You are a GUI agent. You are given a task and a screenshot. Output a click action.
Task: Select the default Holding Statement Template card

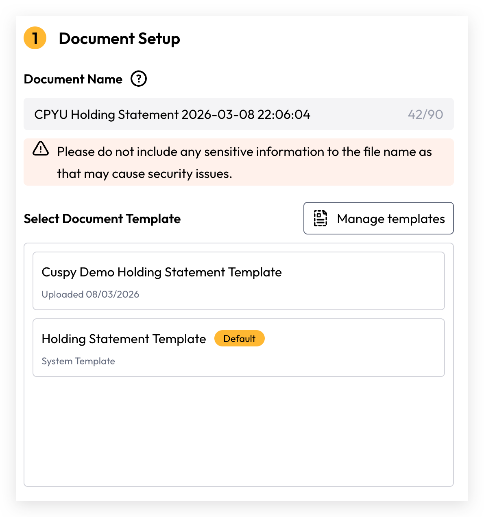coord(239,348)
